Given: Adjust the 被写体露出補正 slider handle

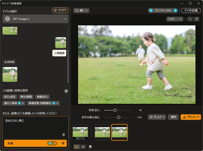Looking at the screenshot, I should point(119,117).
